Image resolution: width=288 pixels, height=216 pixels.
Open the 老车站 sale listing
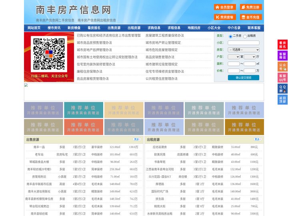coord(39,155)
